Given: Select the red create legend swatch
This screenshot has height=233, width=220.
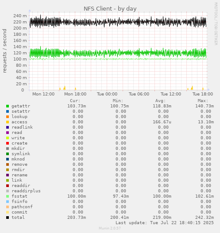Looking at the screenshot, I should point(8,143).
